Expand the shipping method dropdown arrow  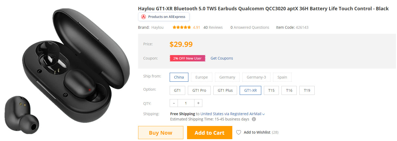[264, 114]
